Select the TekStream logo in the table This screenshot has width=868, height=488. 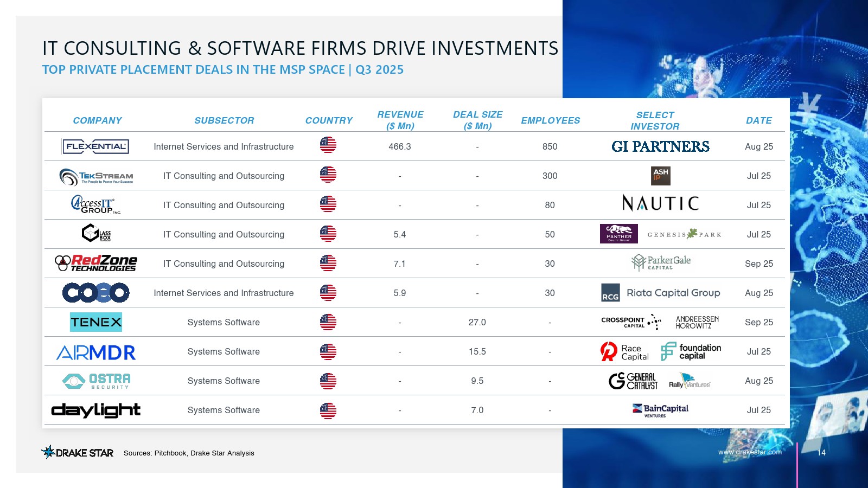(96, 176)
